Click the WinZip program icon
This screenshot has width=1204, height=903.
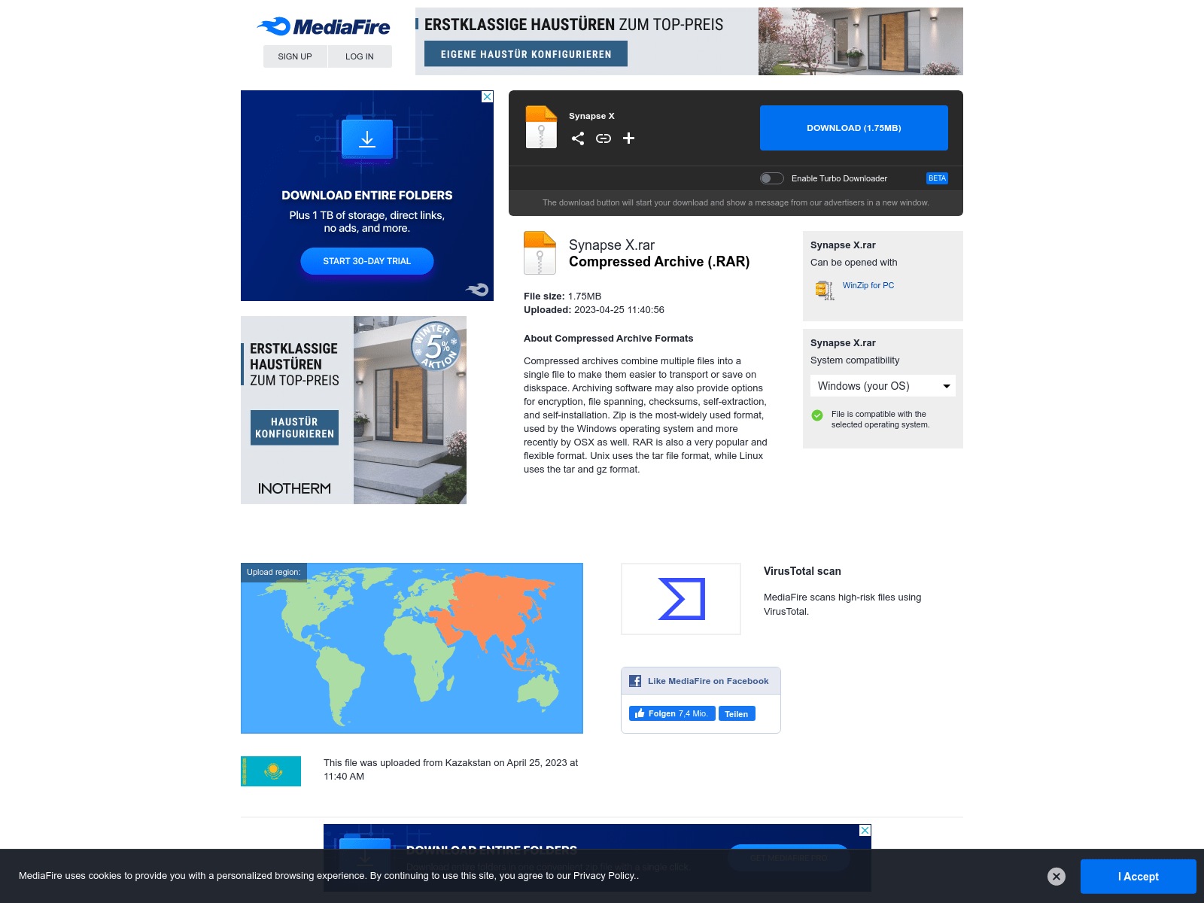pos(825,290)
